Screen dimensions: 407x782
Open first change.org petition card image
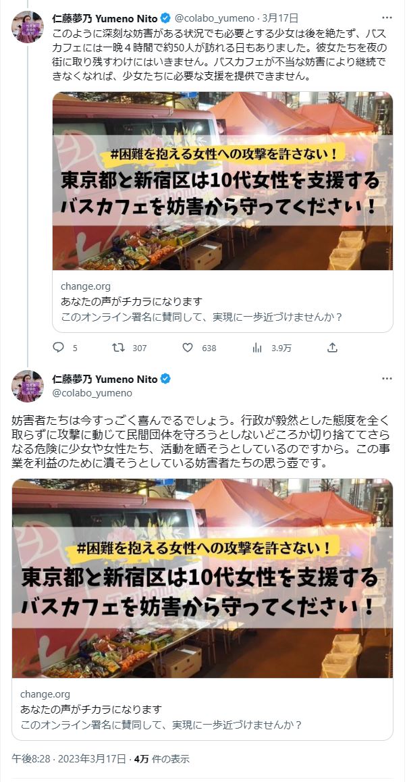[223, 181]
